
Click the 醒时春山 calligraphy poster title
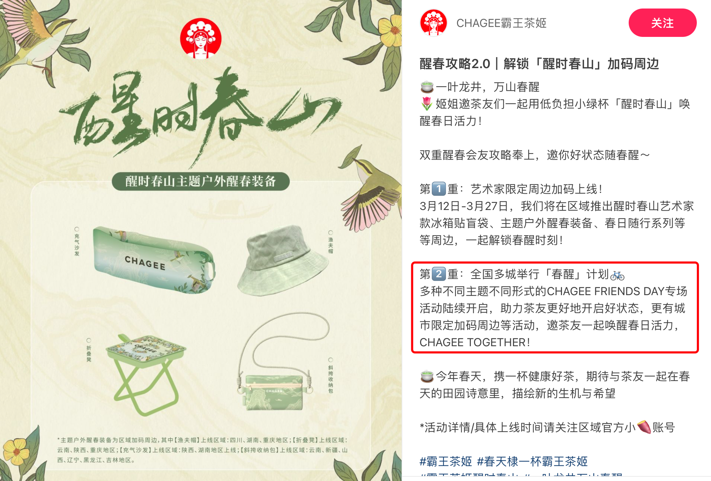[201, 114]
